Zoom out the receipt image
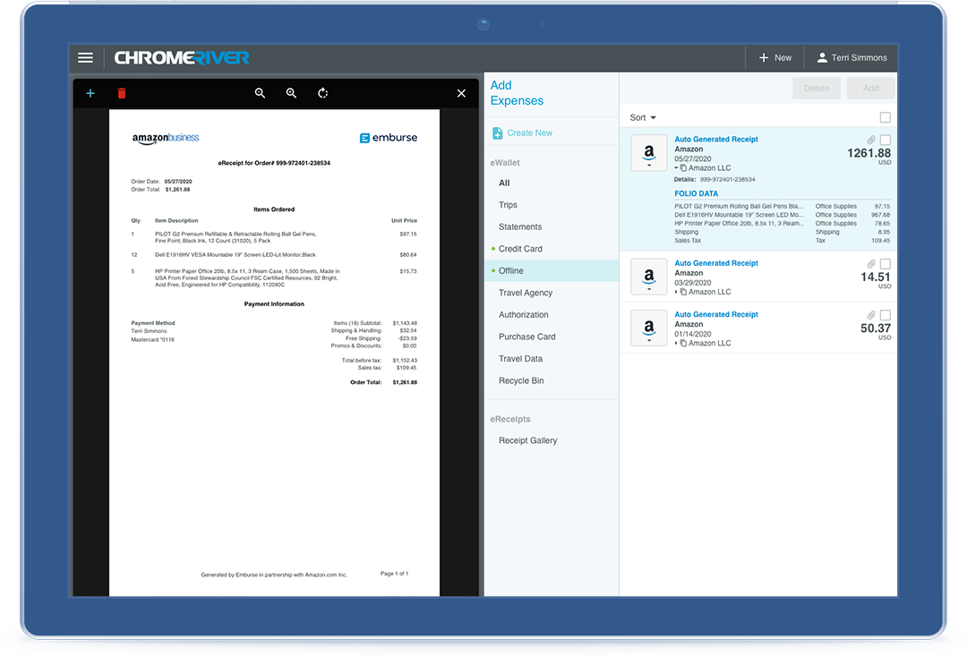 pos(260,93)
